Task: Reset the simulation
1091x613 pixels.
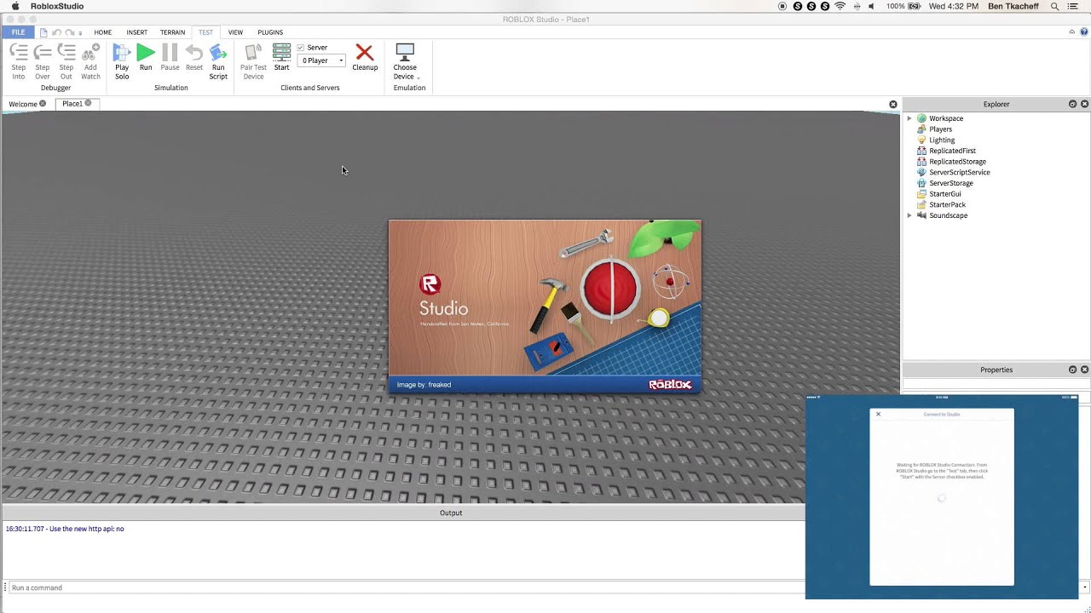Action: coord(194,58)
